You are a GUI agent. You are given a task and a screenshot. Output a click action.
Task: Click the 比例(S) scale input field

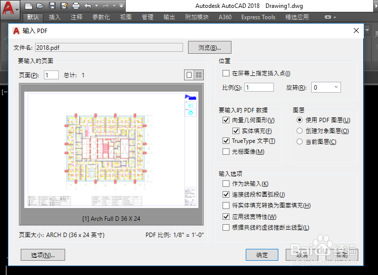(259, 87)
